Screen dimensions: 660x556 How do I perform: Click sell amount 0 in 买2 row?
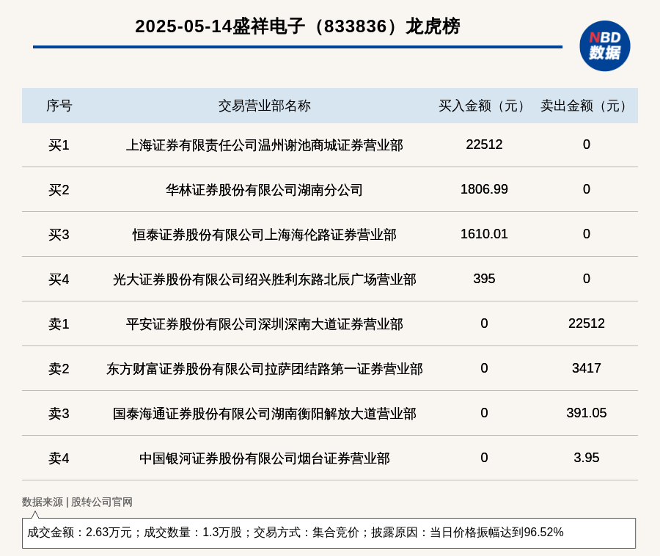click(587, 189)
